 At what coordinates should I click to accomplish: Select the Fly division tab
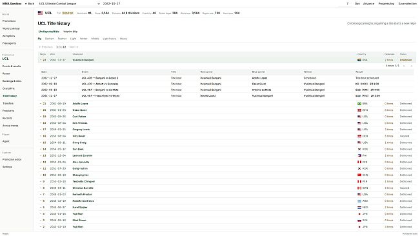pos(39,39)
